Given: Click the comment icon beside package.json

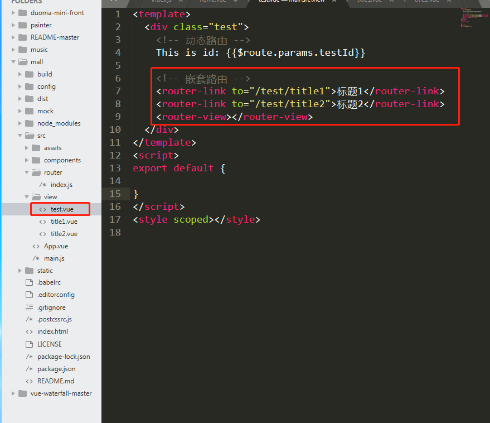Looking at the screenshot, I should 29,369.
